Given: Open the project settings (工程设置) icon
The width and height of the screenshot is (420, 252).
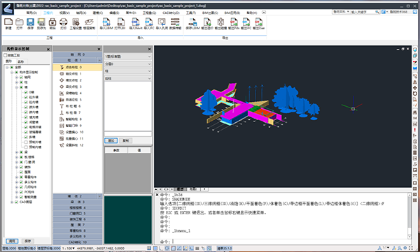Looking at the screenshot, I should point(76,22).
